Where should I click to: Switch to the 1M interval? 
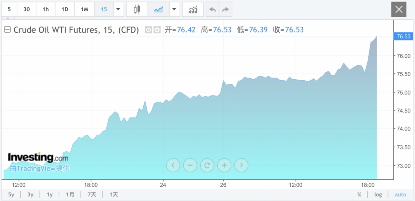click(84, 9)
